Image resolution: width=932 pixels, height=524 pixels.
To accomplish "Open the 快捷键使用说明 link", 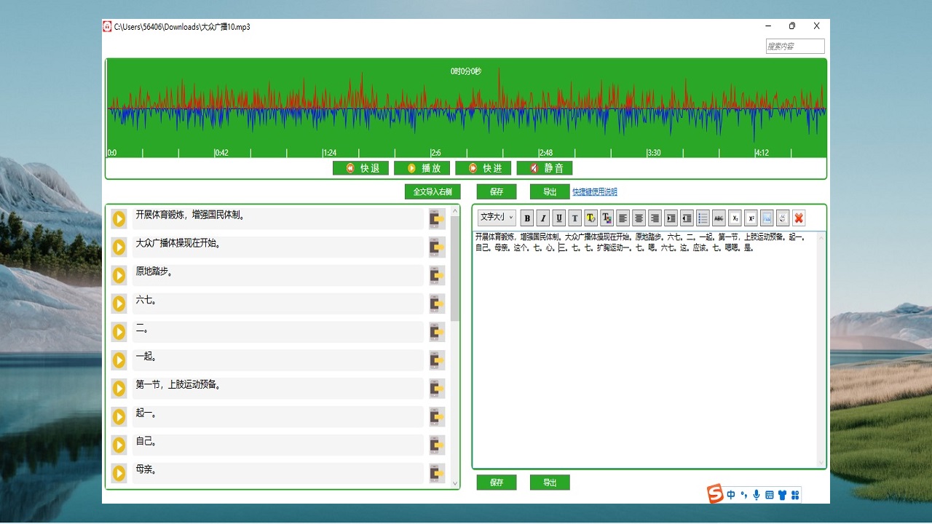I will pyautogui.click(x=594, y=192).
